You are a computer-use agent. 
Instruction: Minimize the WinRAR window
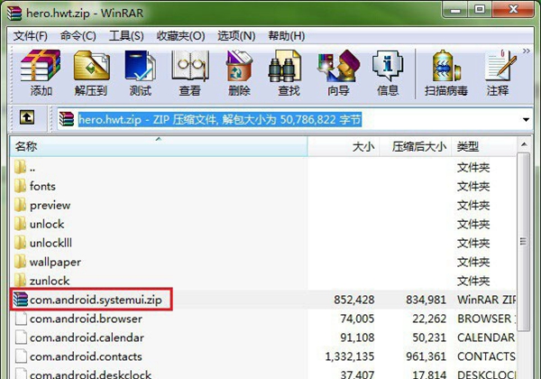455,10
